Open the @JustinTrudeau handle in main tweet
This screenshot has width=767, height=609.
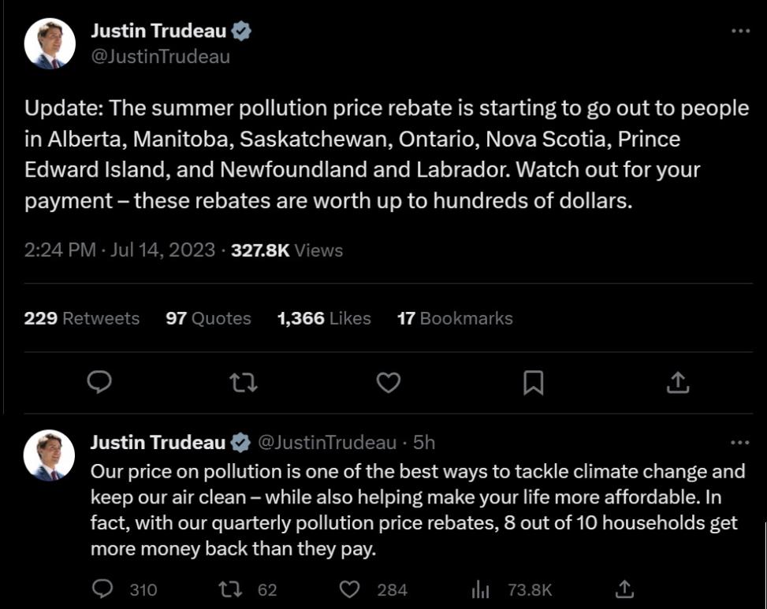[x=161, y=57]
